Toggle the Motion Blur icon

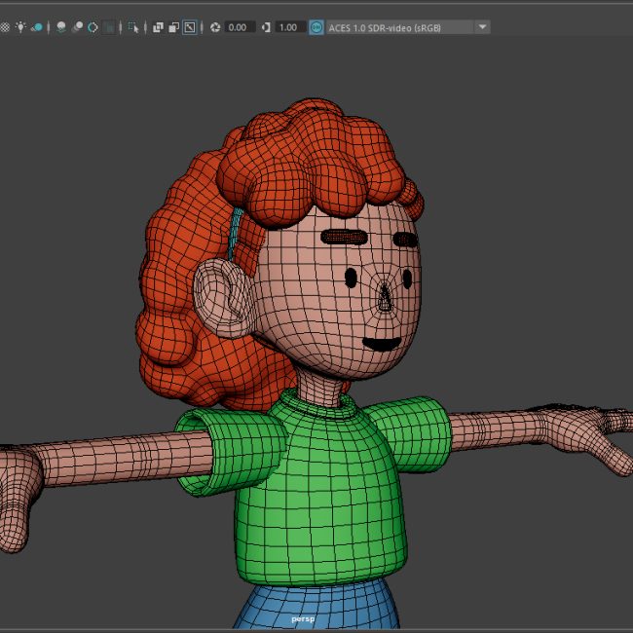77,27
